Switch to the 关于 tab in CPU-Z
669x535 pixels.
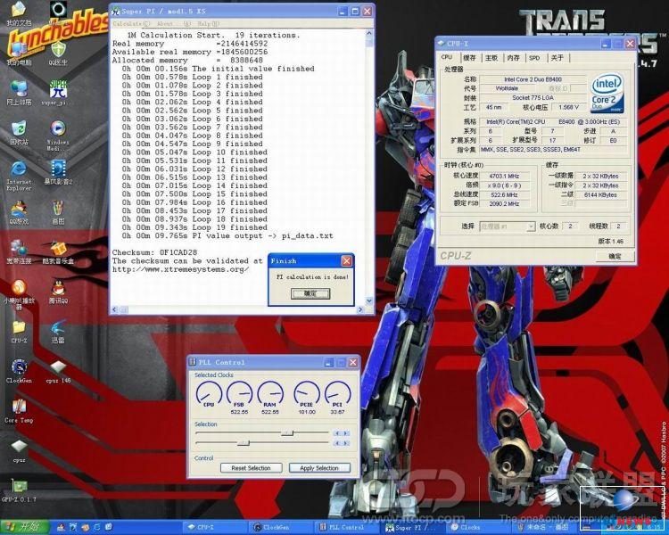(557, 58)
